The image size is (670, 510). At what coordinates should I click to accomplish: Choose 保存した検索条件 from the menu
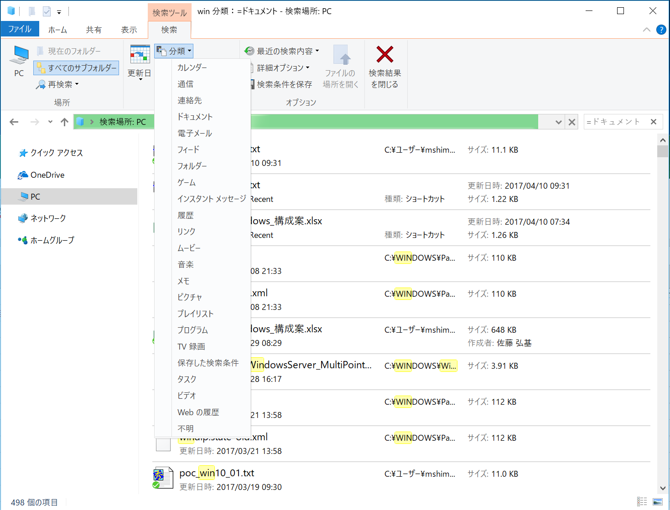click(203, 363)
